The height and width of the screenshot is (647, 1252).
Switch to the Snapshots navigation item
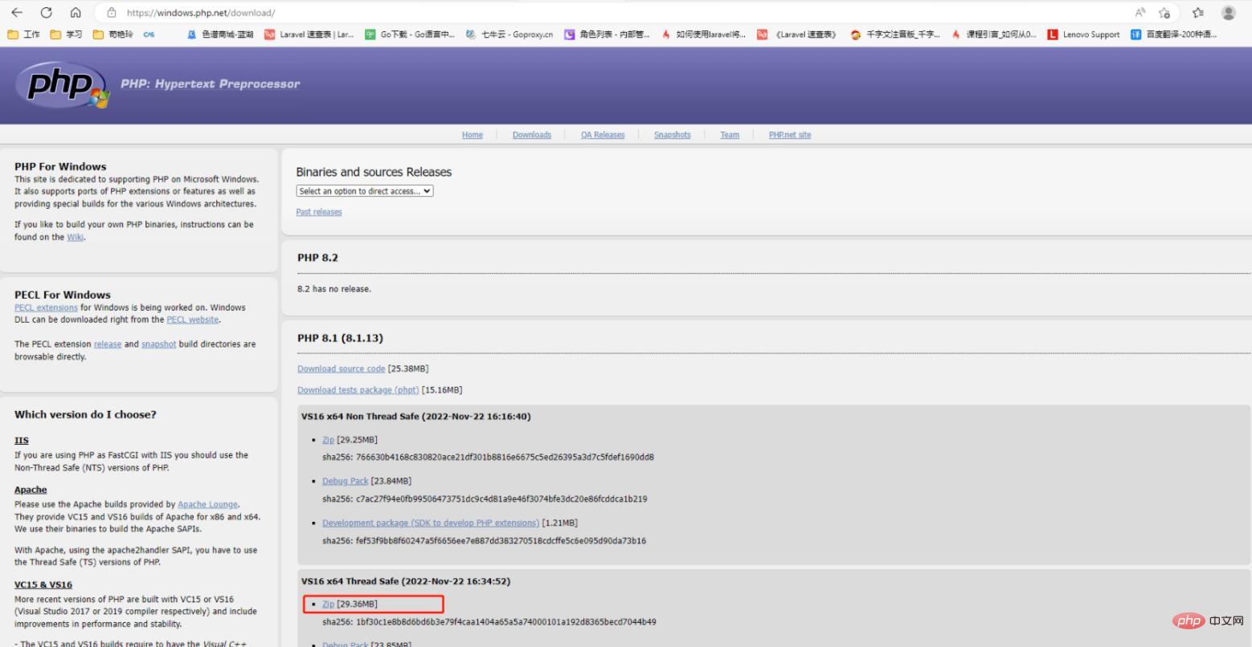[672, 134]
